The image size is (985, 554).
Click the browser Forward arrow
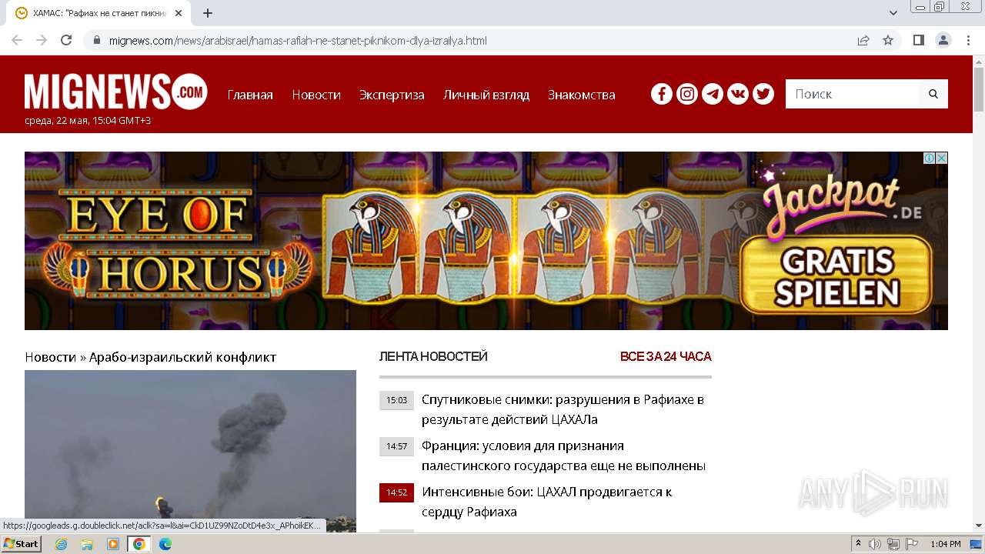pos(42,40)
